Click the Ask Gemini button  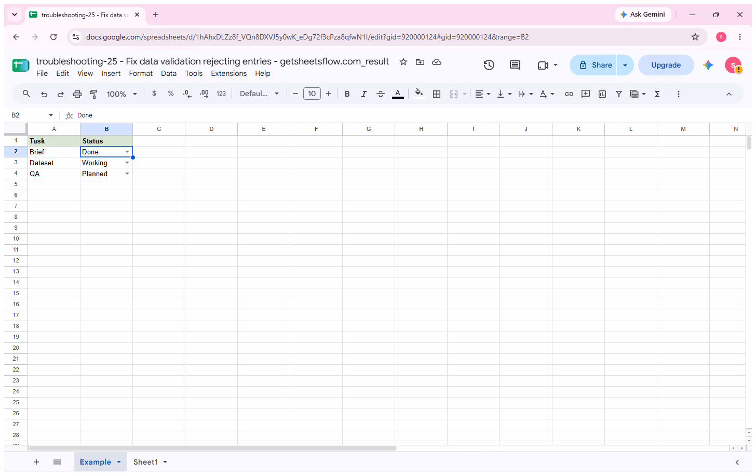[x=643, y=15]
